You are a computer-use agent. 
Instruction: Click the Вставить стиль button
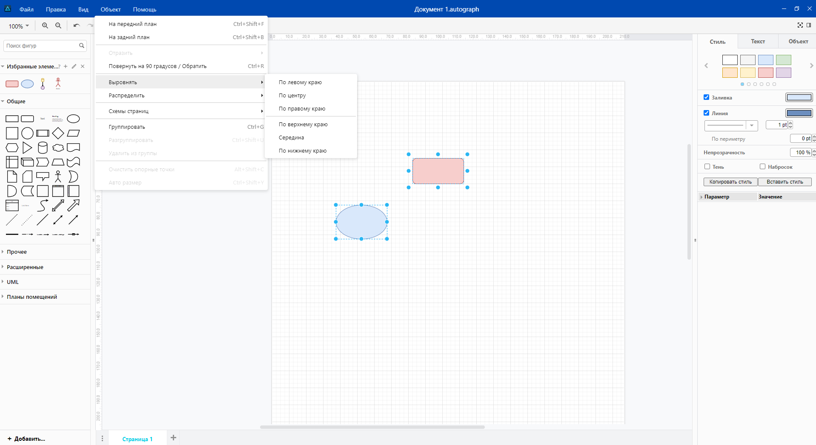coord(785,182)
